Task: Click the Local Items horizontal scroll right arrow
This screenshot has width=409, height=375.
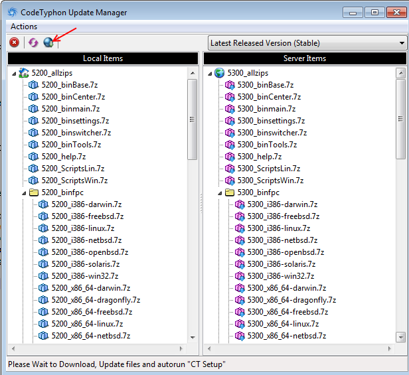Action: [181, 348]
